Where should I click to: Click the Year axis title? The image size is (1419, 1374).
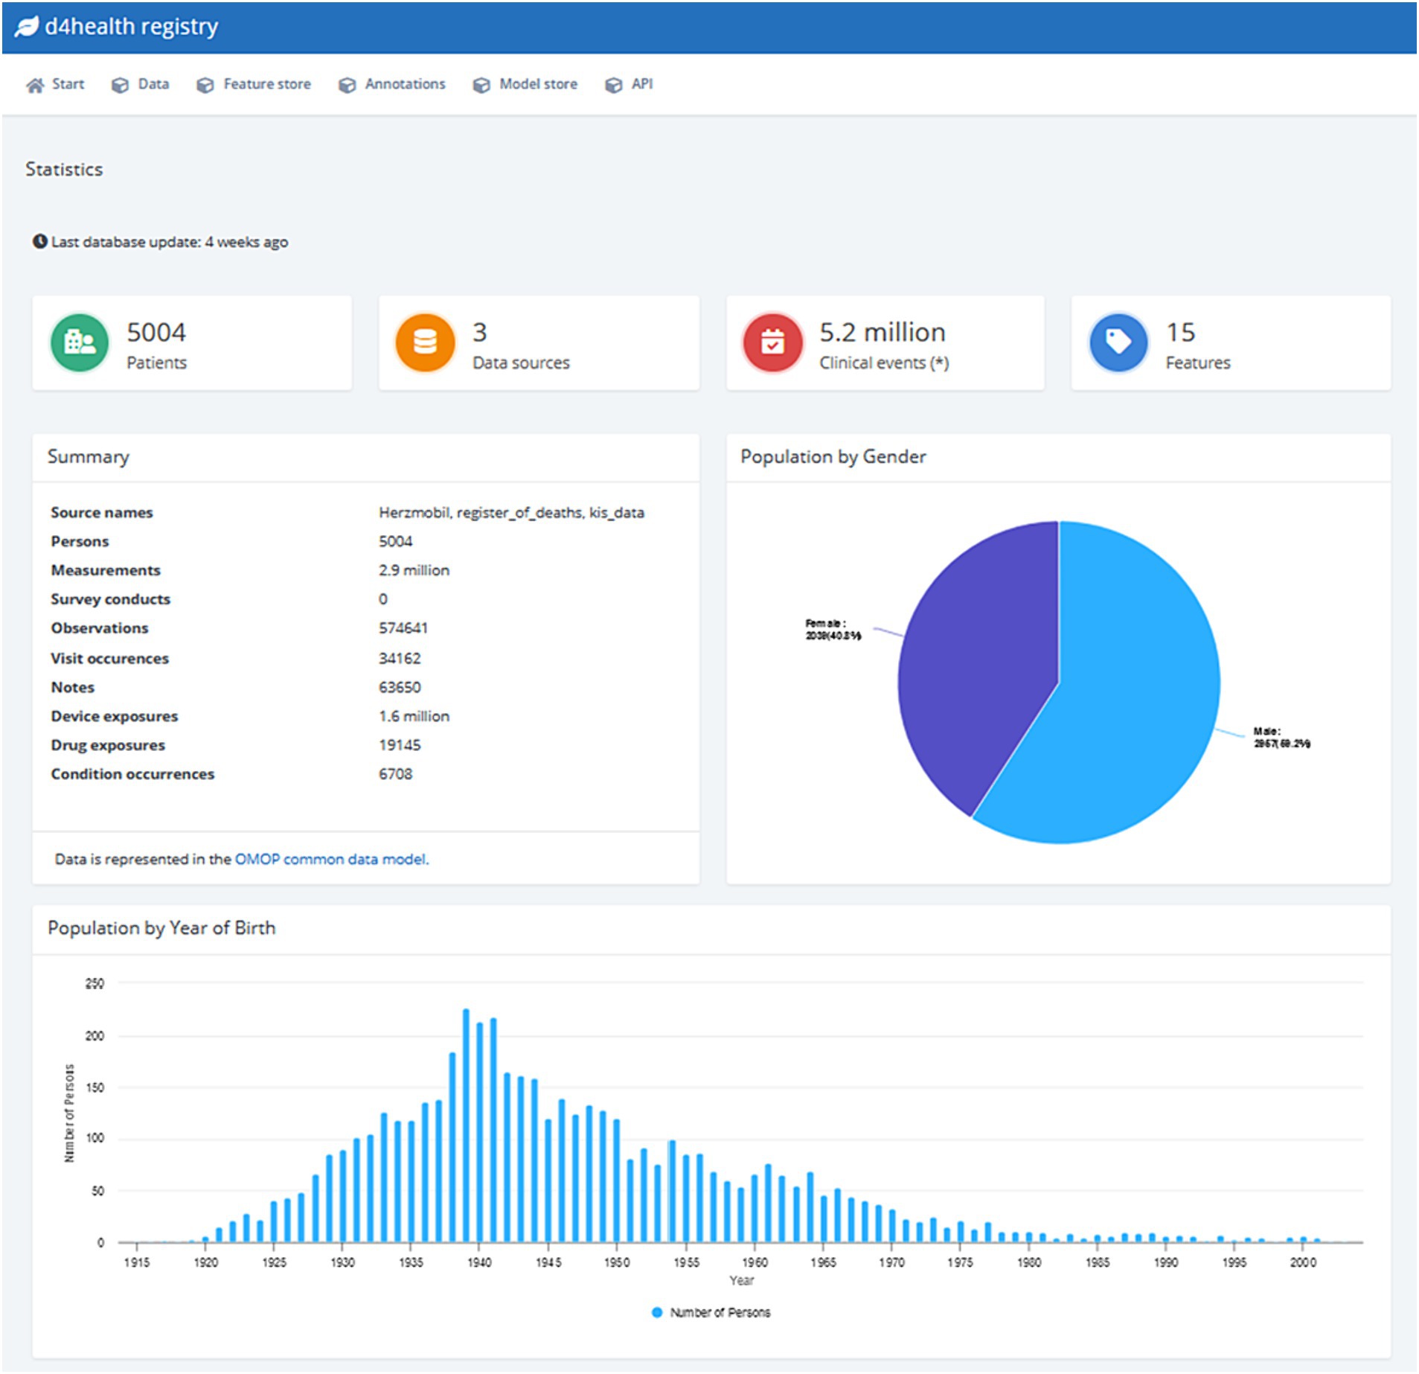[x=741, y=1280]
